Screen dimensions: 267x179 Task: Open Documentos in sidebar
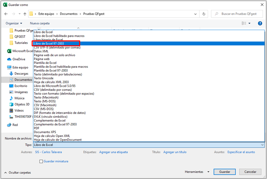pos(21,80)
